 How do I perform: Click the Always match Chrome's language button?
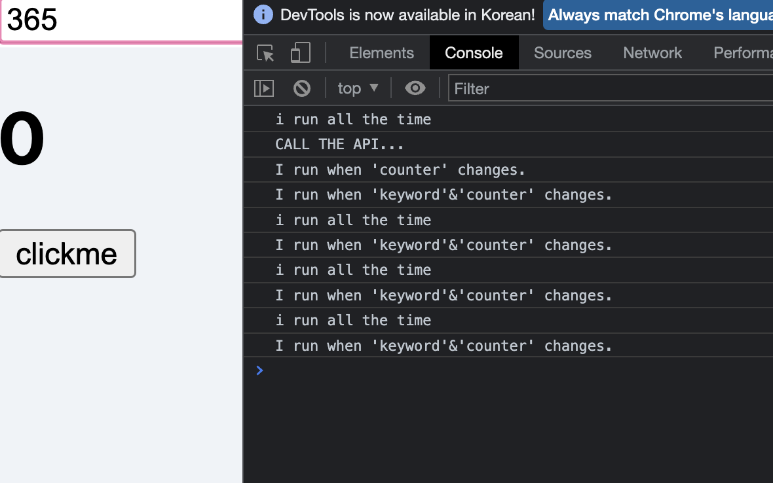(659, 15)
